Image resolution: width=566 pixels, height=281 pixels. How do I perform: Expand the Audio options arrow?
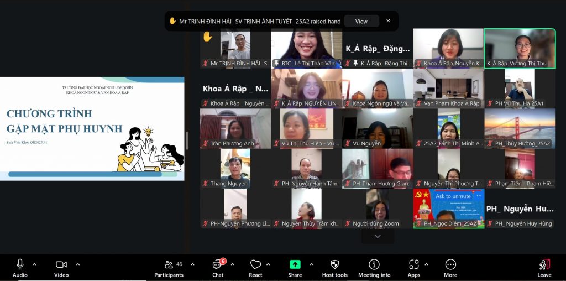click(x=34, y=264)
